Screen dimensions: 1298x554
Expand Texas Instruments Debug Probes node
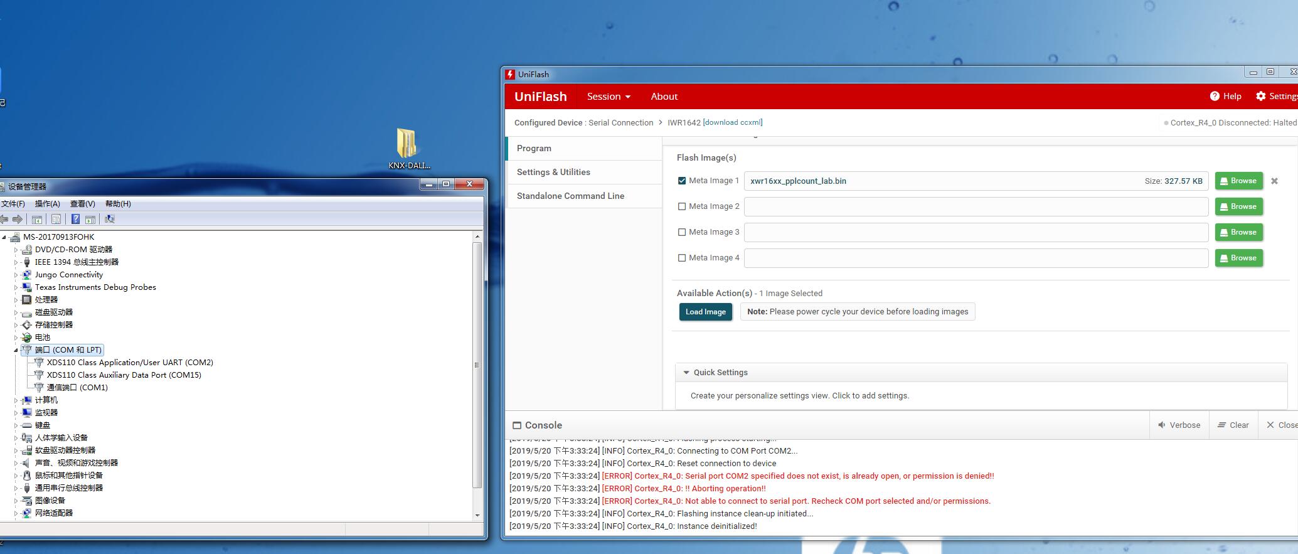(16, 287)
